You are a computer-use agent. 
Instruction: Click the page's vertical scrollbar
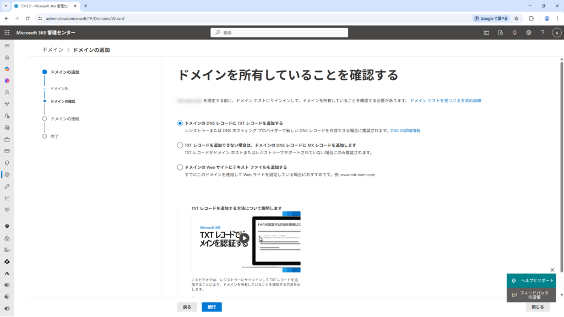[x=561, y=165]
